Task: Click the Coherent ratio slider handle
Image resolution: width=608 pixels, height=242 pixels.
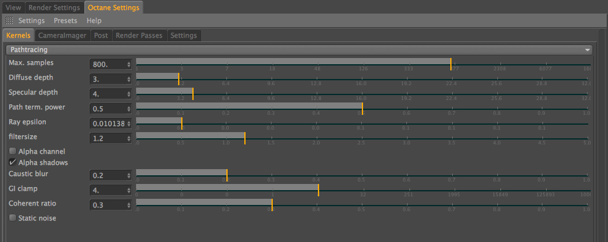Action: (x=272, y=204)
